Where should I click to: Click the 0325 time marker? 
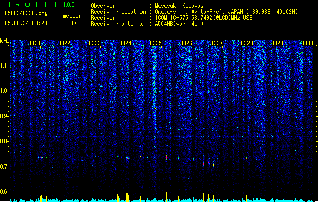click(x=156, y=43)
